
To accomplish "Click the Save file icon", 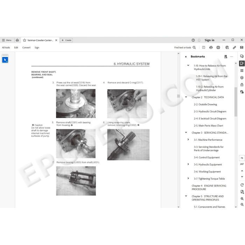I will tap(204, 48).
